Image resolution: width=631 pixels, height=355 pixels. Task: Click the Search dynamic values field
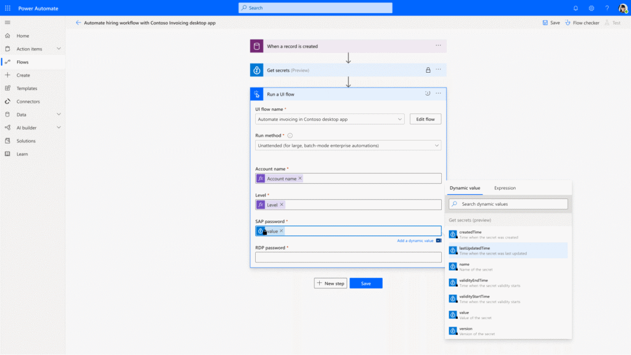508,204
